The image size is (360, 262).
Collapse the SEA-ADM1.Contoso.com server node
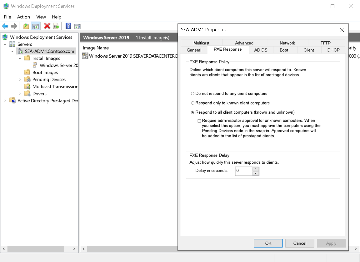click(x=12, y=51)
